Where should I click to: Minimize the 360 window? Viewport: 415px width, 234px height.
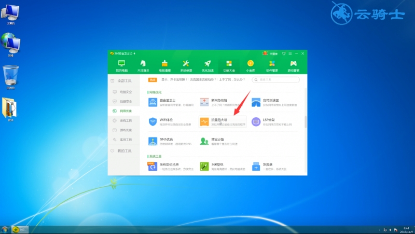(296, 53)
